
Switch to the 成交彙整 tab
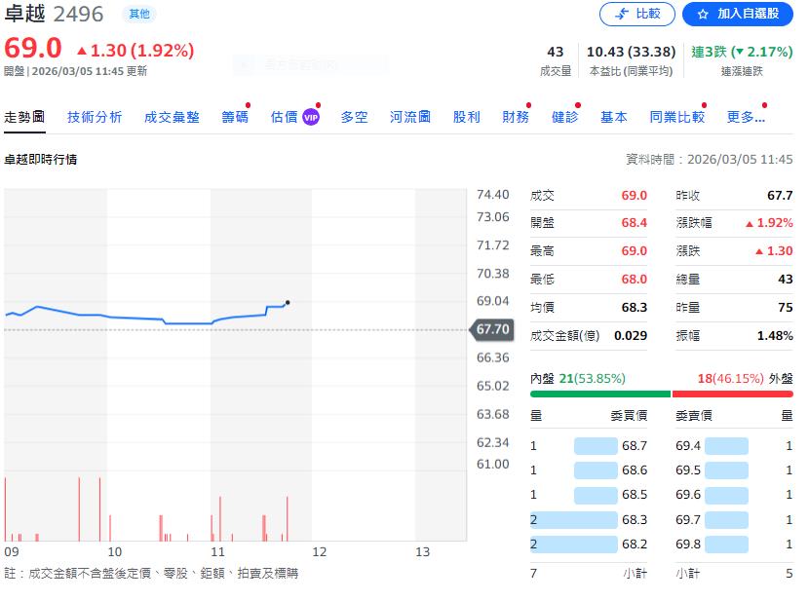point(172,117)
